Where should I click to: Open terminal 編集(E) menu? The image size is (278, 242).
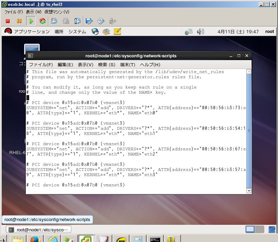(x=65, y=65)
